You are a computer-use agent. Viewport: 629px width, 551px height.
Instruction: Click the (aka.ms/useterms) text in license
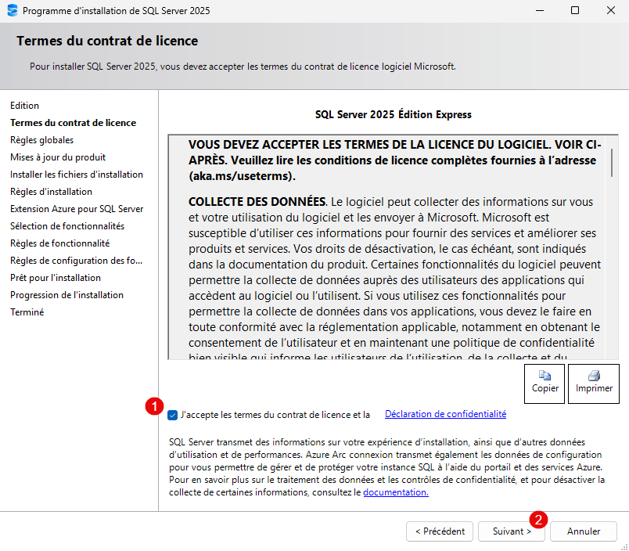tap(242, 176)
